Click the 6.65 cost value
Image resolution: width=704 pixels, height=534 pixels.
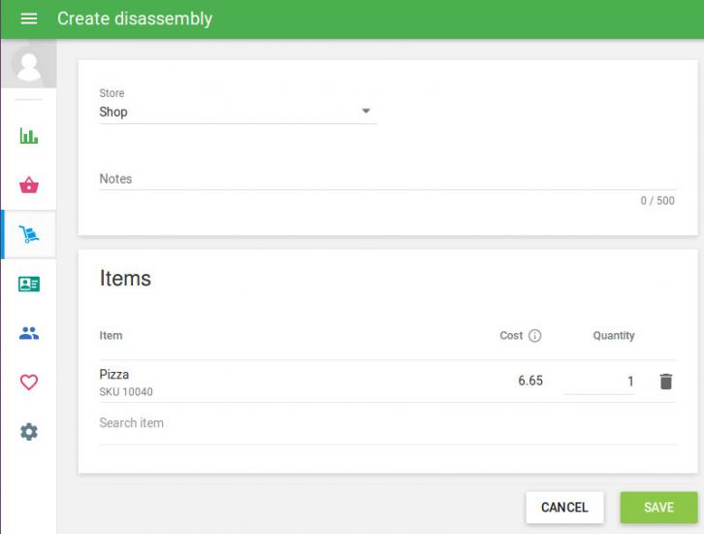tap(529, 382)
